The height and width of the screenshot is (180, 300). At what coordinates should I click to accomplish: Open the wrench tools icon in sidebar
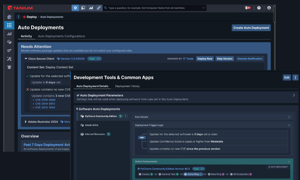[9, 59]
